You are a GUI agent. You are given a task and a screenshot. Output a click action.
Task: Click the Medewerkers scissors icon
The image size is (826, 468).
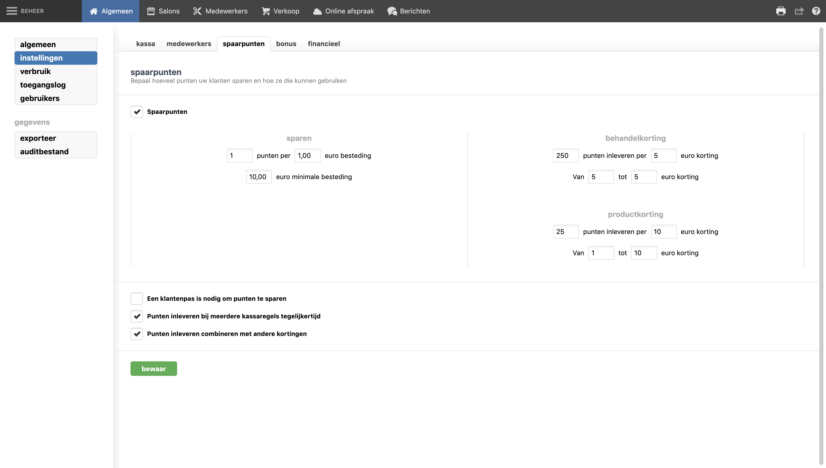197,11
